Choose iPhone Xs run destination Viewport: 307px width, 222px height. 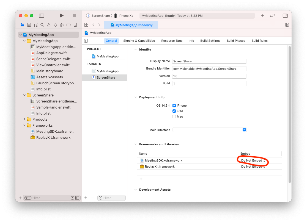point(124,16)
